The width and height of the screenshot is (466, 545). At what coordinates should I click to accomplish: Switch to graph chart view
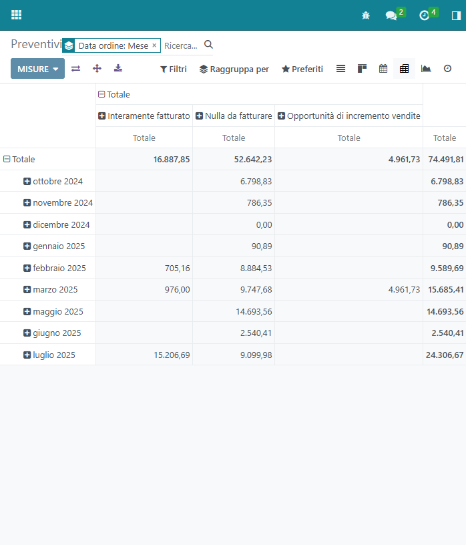(x=426, y=69)
